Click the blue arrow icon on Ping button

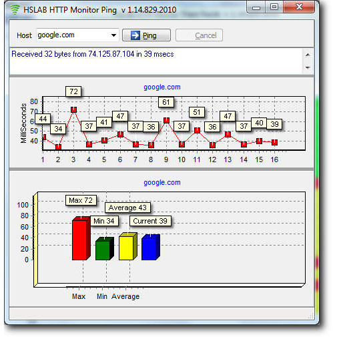click(135, 35)
